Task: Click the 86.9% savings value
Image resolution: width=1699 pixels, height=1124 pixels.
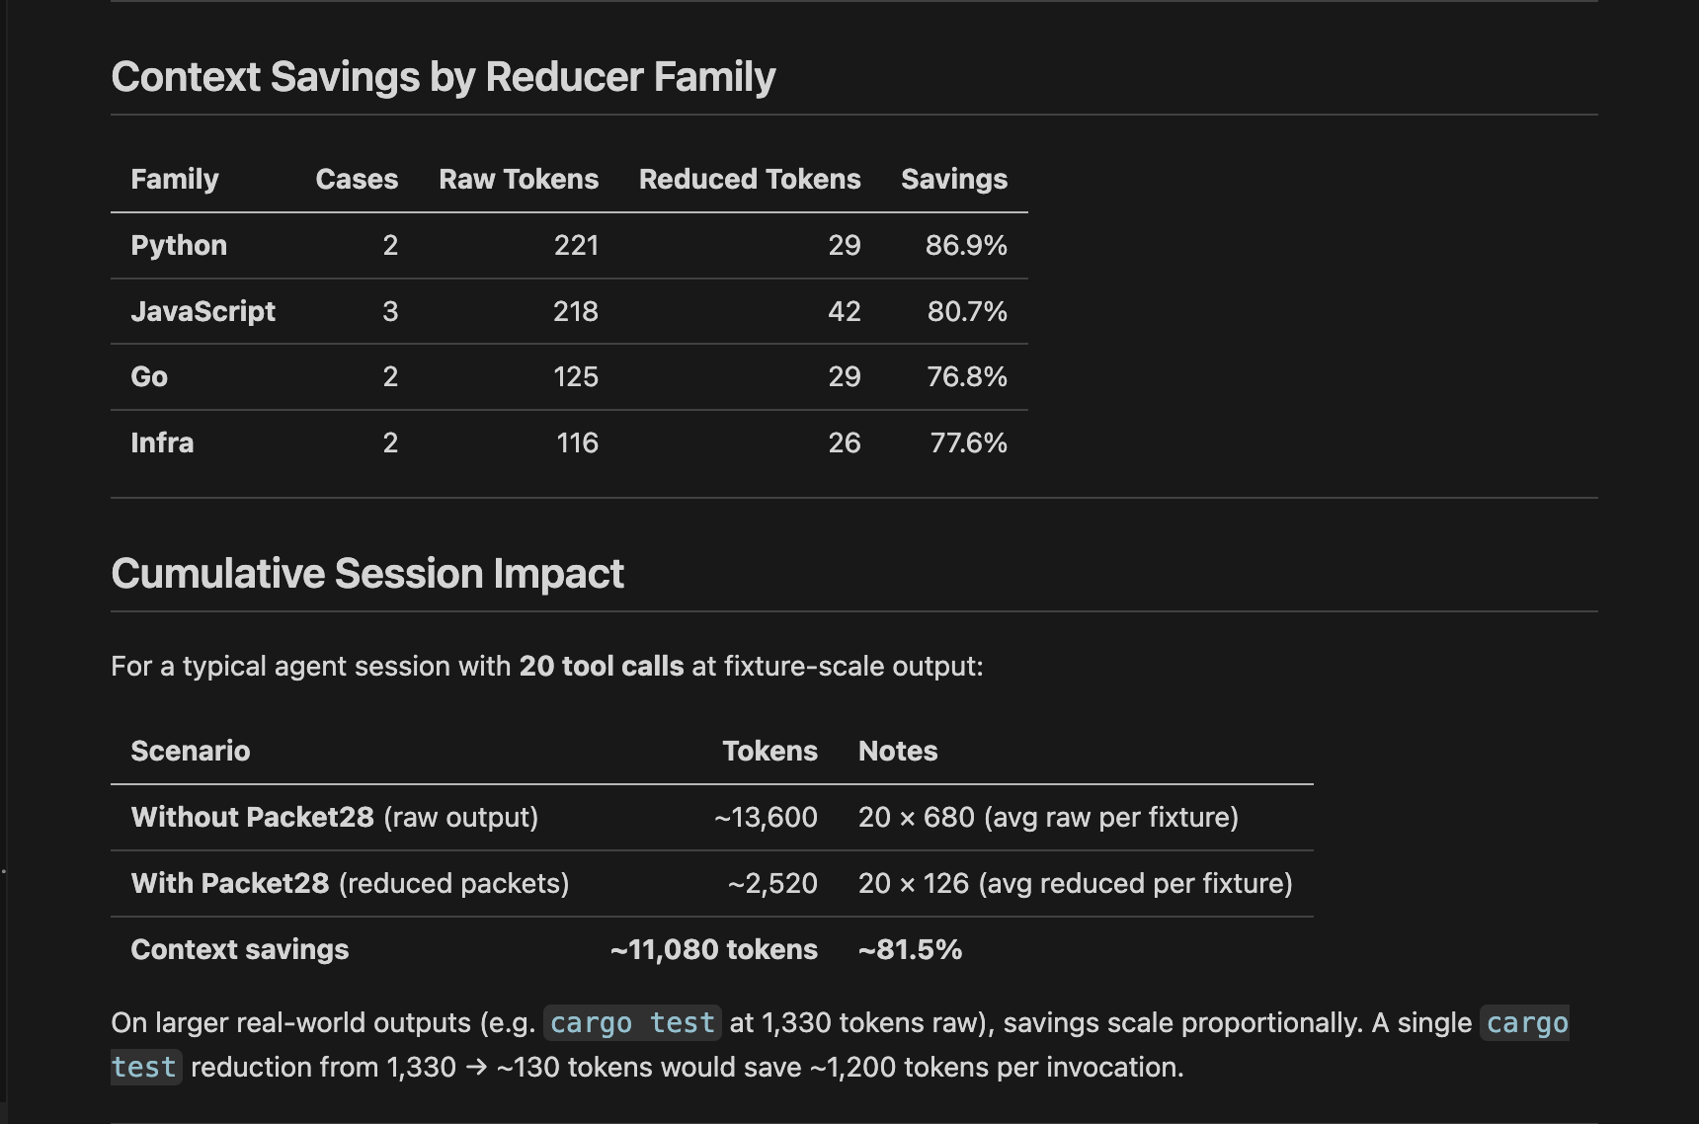Action: (965, 245)
